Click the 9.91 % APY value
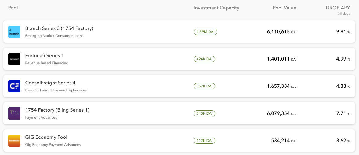The width and height of the screenshot is (359, 155). (343, 32)
